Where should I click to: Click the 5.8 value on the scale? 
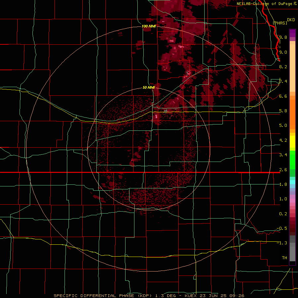click(x=283, y=111)
